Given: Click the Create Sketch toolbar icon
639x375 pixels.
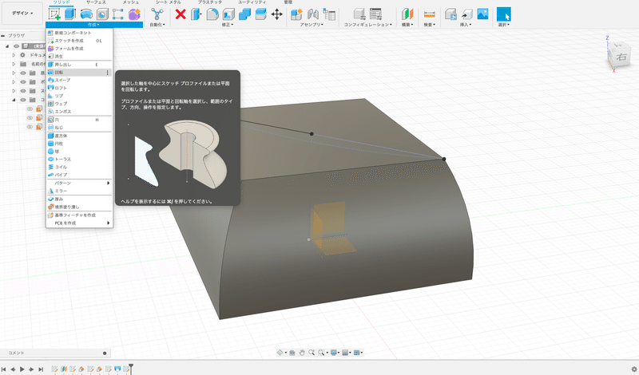Looking at the screenshot, I should coord(54,14).
